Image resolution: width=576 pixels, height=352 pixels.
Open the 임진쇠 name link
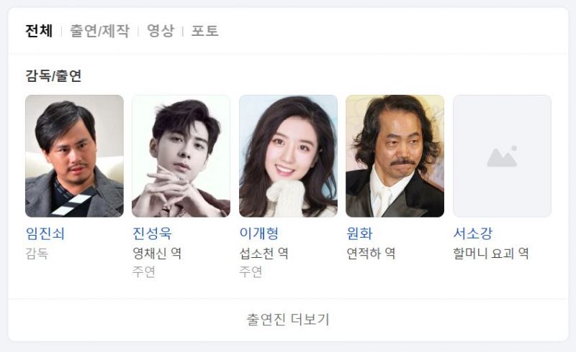(x=45, y=233)
